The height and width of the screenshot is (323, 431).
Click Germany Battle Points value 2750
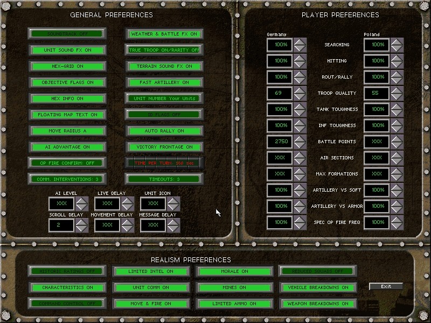(x=280, y=142)
